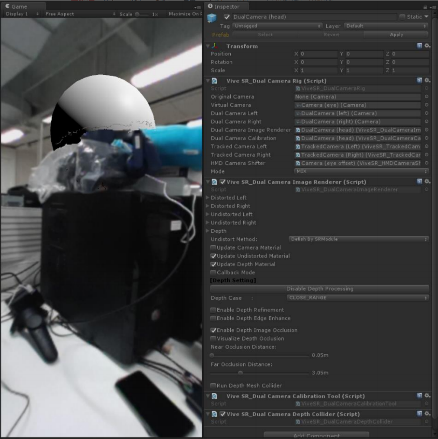Click the object picker circle for Original Camera
The height and width of the screenshot is (439, 438).
tap(427, 97)
